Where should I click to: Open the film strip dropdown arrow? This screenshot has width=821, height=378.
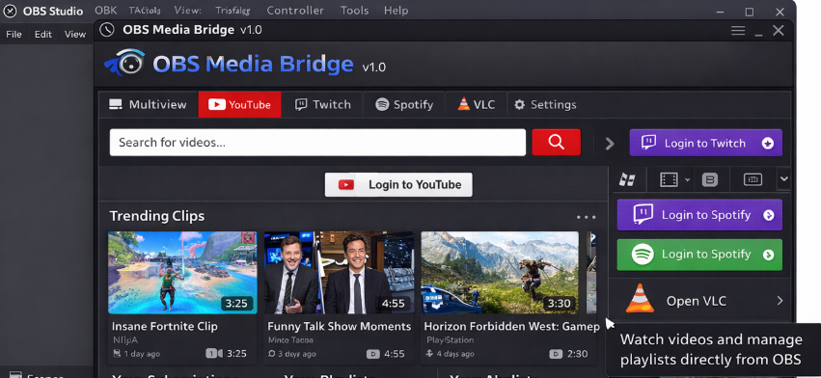(688, 180)
